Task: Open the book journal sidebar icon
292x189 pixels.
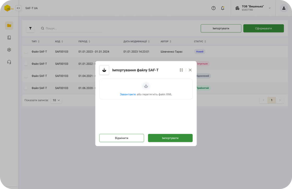Action: point(9,38)
